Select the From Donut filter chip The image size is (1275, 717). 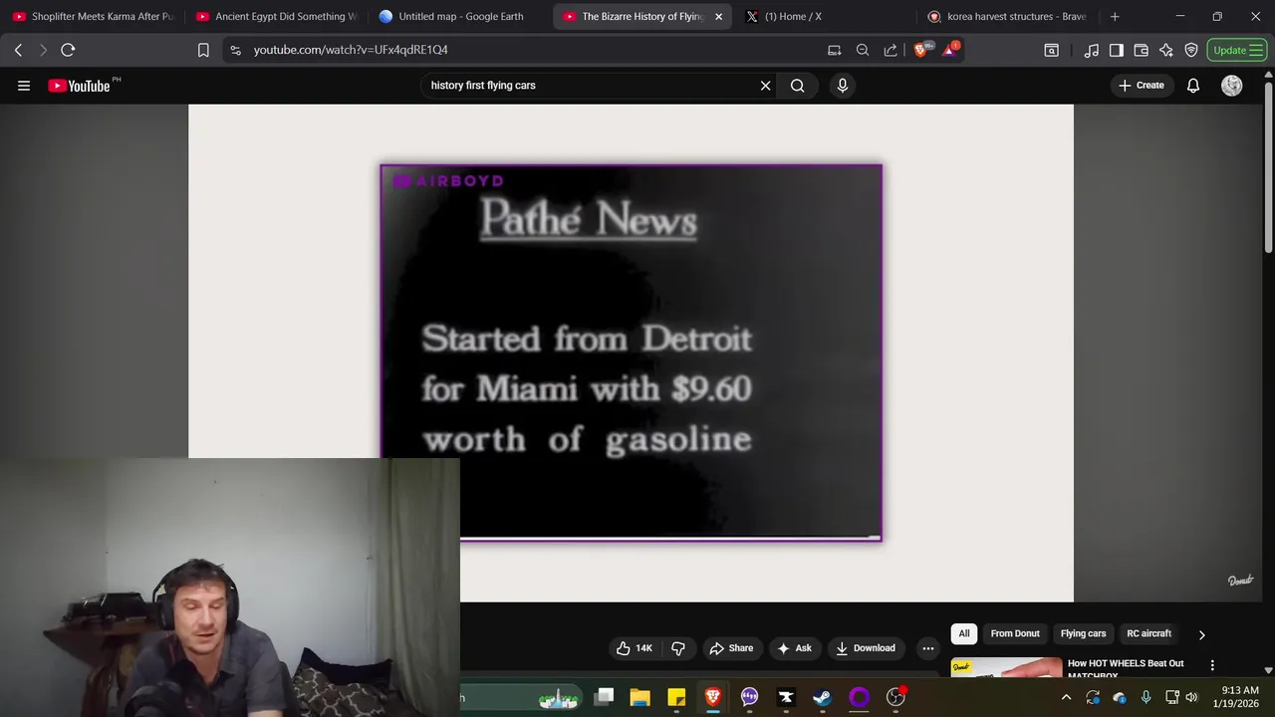click(1015, 633)
